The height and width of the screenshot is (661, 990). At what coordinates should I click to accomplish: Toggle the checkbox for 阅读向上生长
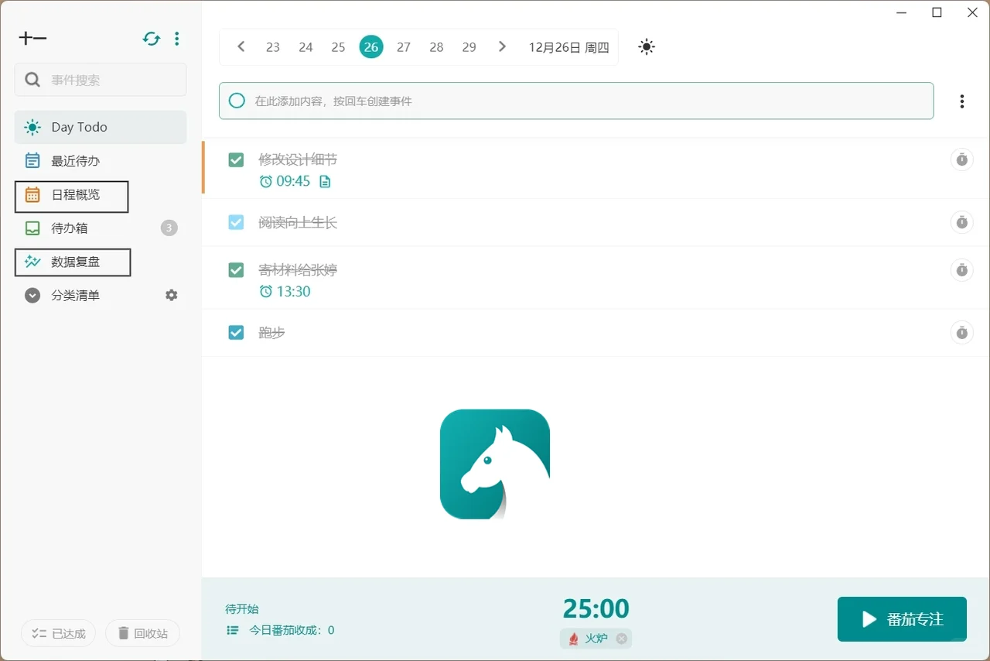[236, 222]
